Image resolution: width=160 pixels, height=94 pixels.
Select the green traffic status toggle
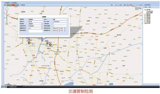click(8, 5)
